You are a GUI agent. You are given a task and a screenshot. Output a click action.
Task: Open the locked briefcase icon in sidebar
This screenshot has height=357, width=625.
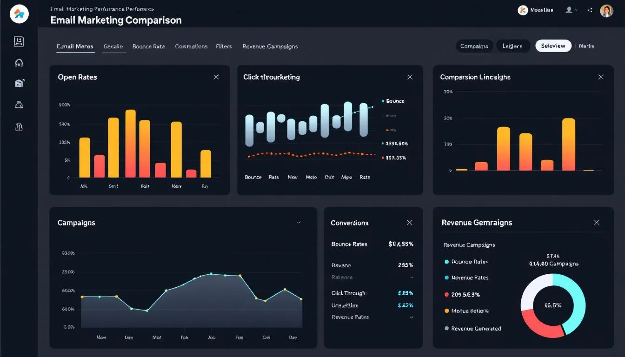tap(19, 82)
